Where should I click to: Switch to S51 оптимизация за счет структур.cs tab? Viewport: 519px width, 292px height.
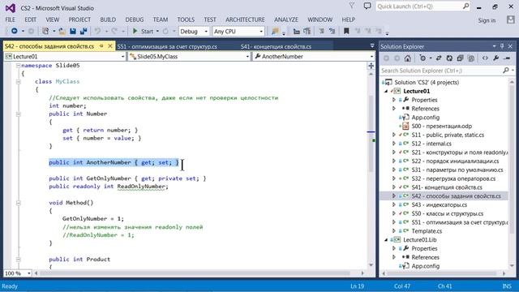click(x=167, y=47)
